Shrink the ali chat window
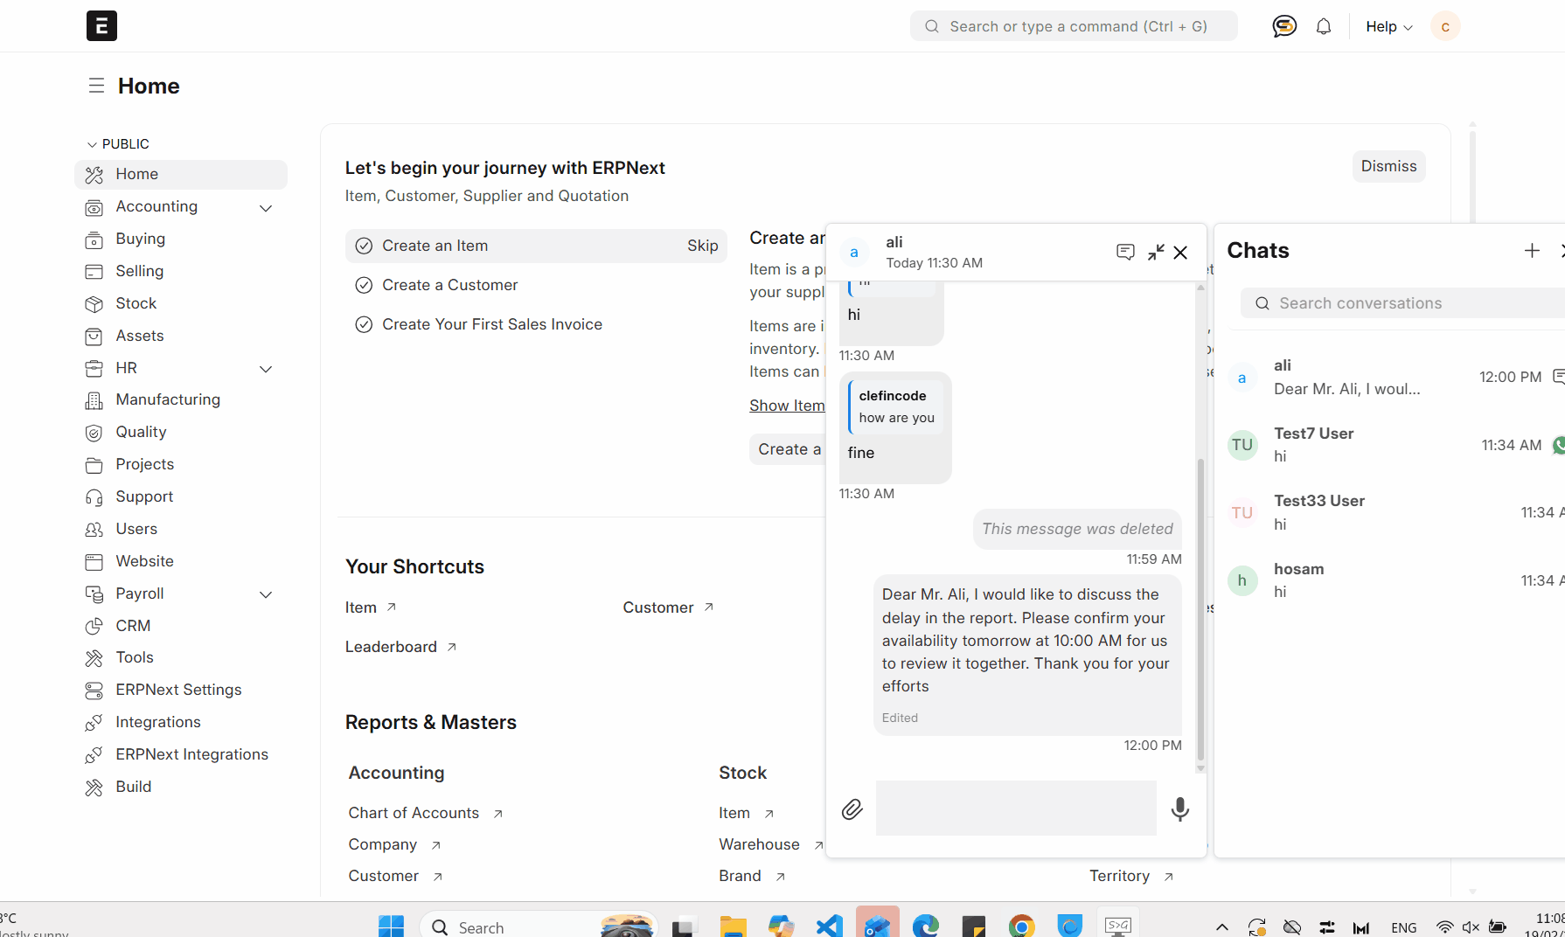The width and height of the screenshot is (1565, 937). pos(1155,252)
